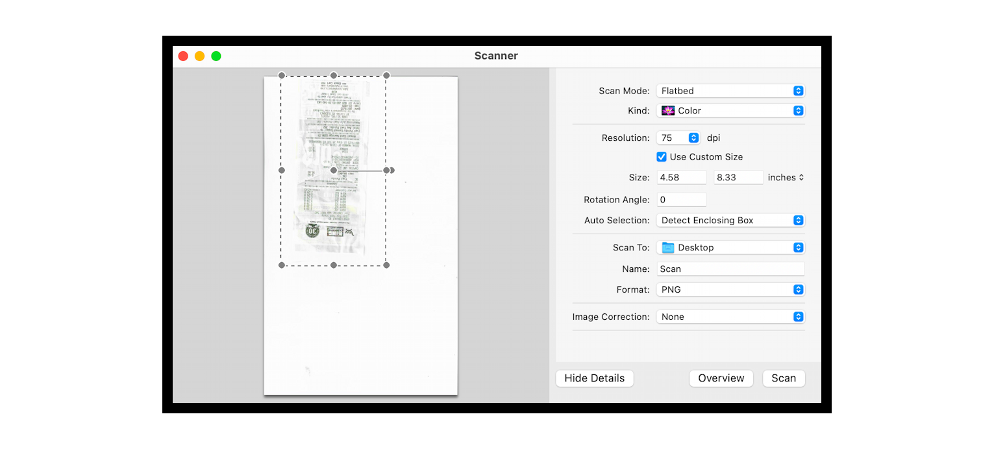This screenshot has height=449, width=994.
Task: Click the Rotation Angle input field
Action: pyautogui.click(x=681, y=199)
